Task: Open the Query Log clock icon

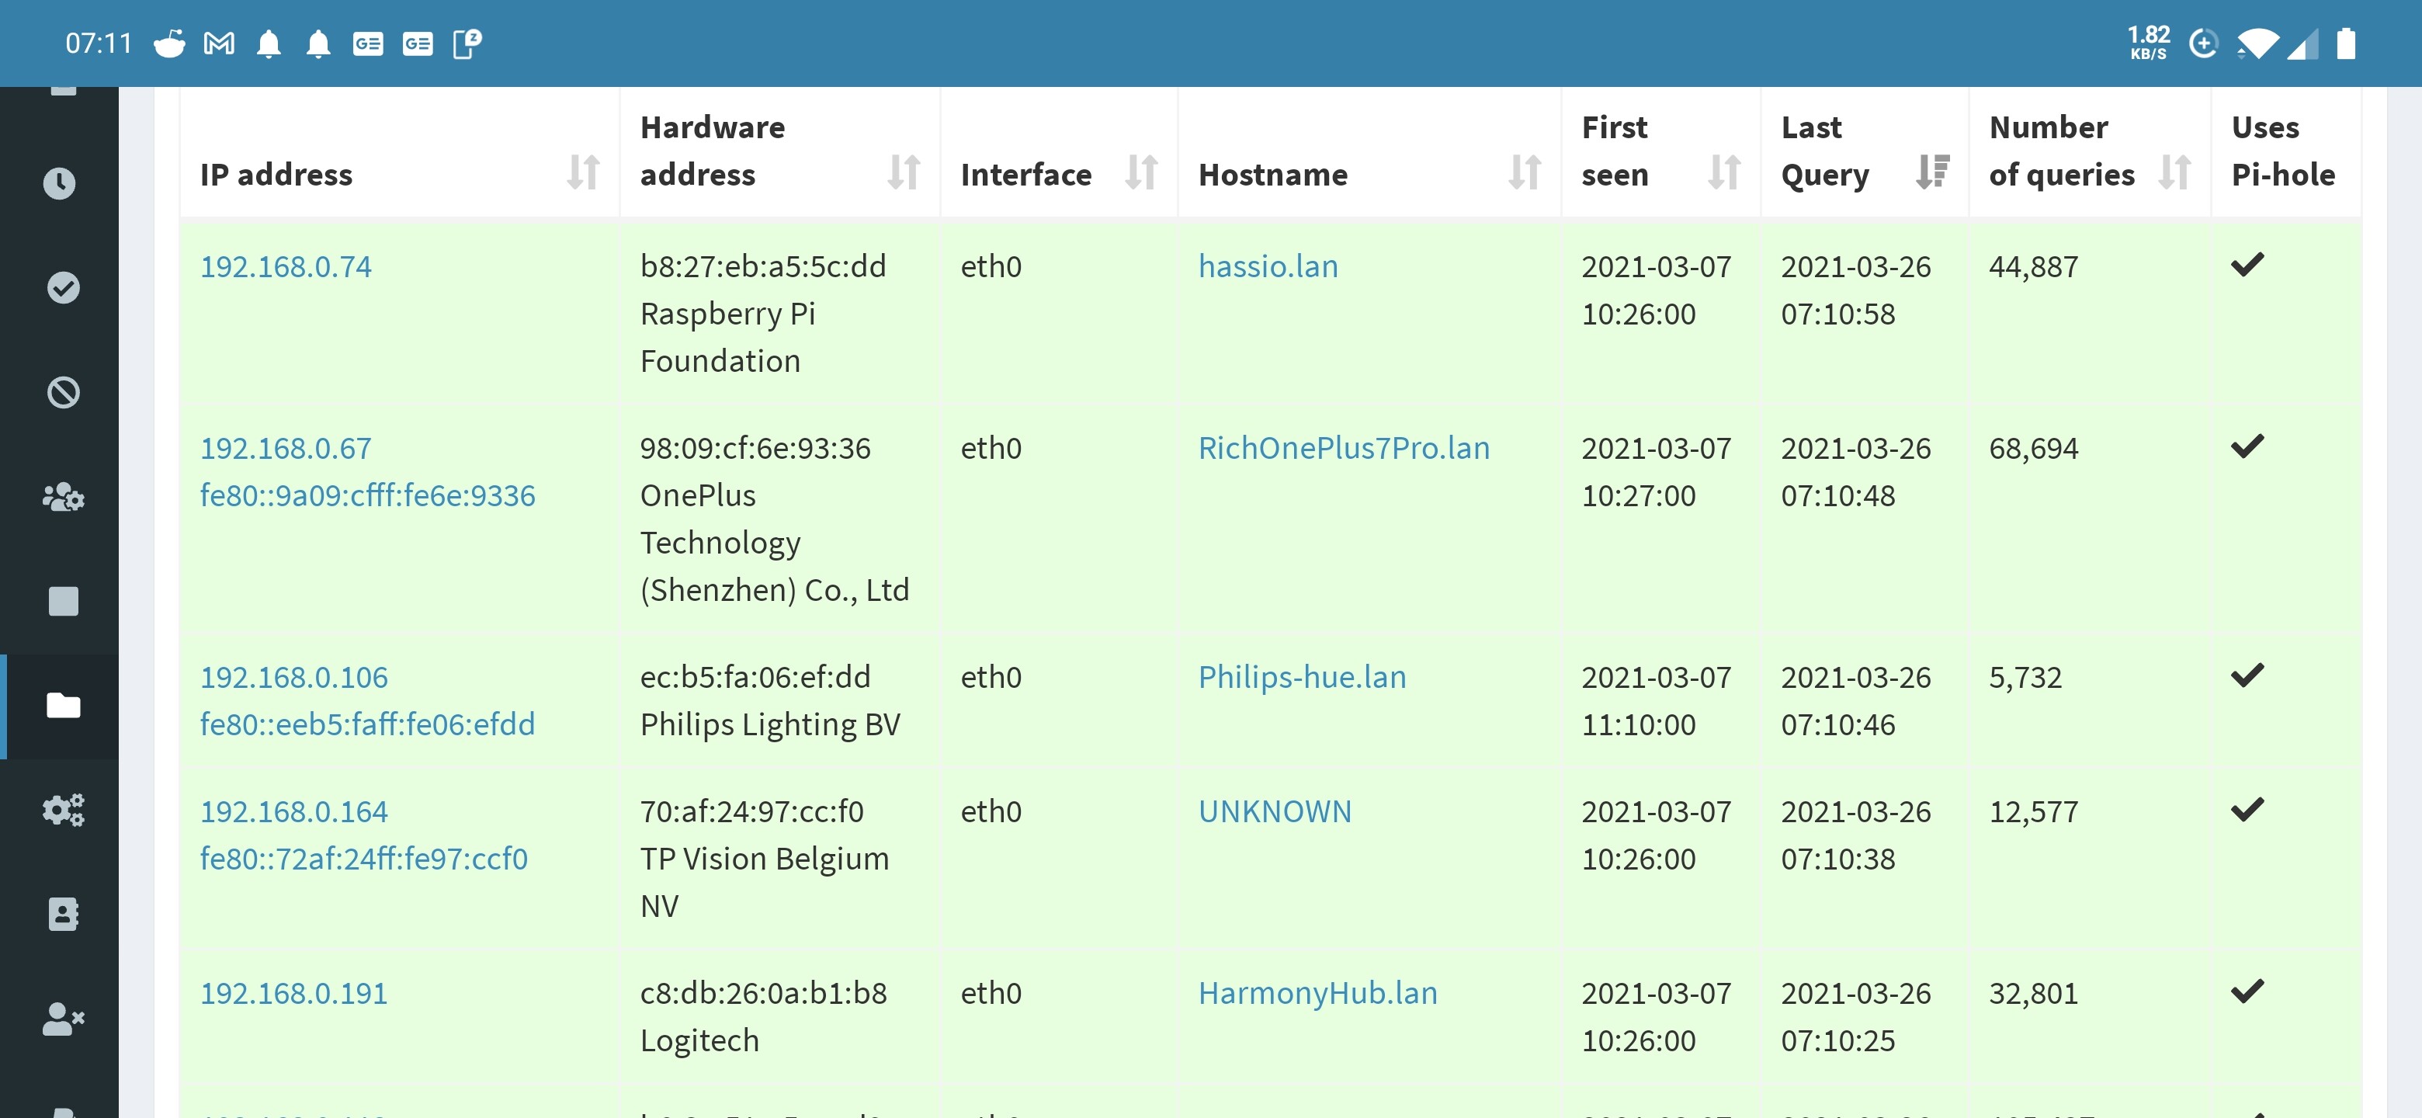Action: [61, 182]
